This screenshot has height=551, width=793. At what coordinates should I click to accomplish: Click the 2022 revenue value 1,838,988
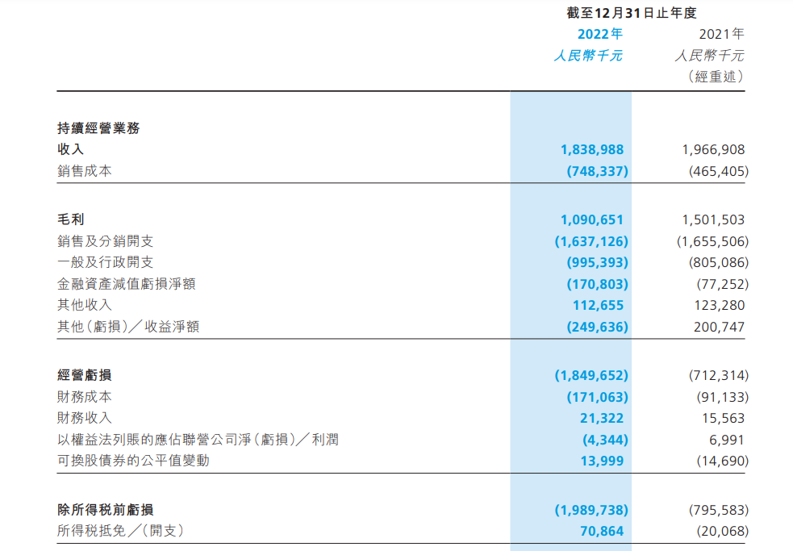pos(592,150)
